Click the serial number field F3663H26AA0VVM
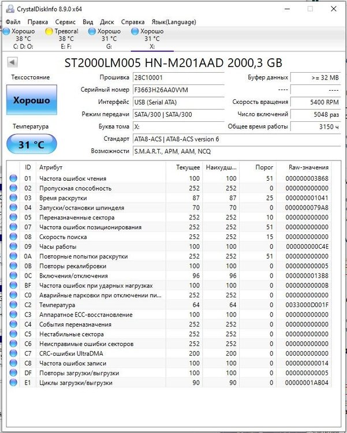The height and width of the screenshot is (433, 347). [x=178, y=90]
